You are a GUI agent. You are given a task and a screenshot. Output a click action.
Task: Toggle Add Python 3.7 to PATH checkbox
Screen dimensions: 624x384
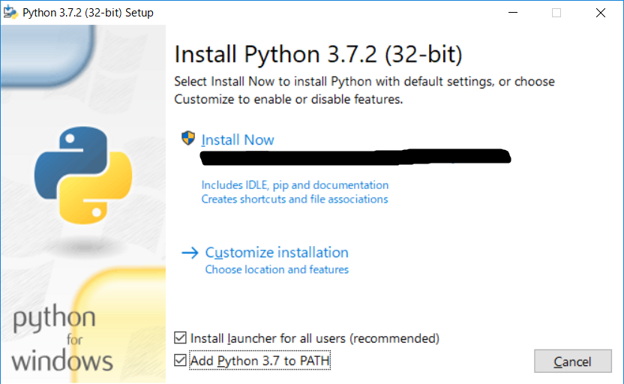click(180, 360)
